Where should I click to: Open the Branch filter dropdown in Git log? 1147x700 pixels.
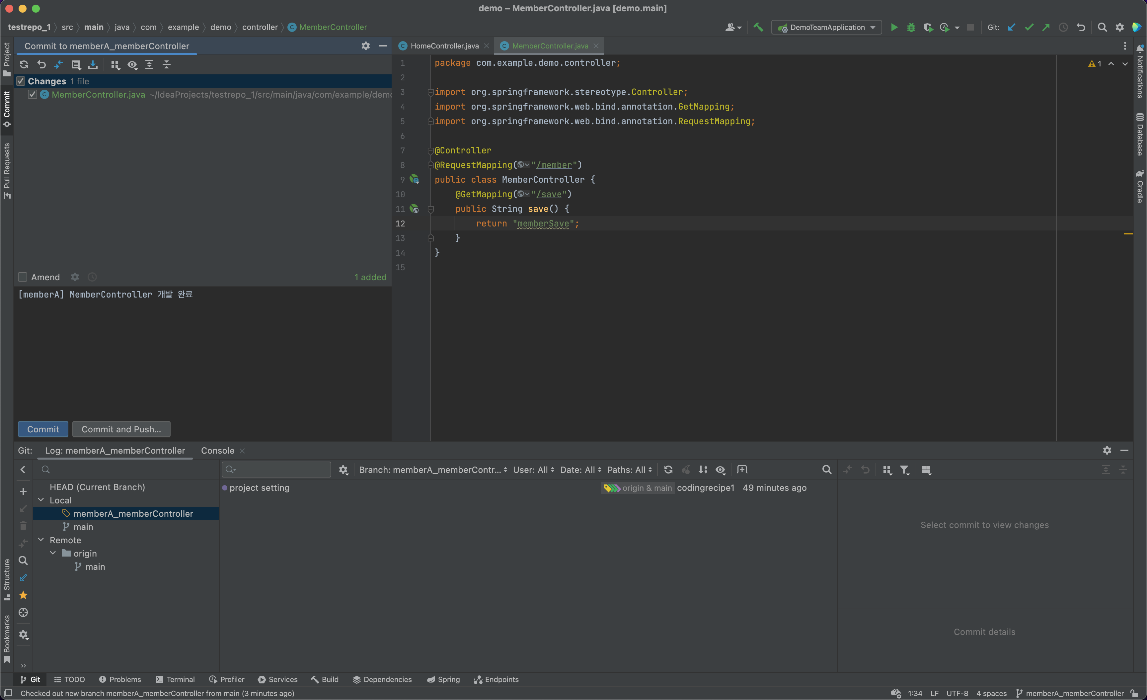pyautogui.click(x=432, y=470)
